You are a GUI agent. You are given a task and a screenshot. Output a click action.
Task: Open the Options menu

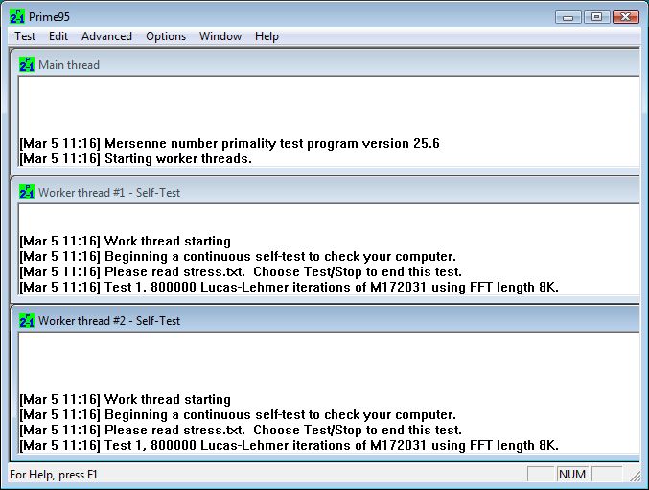(x=166, y=36)
